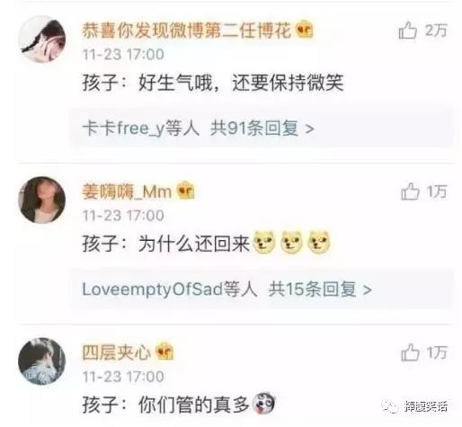Open username 姜嗨嗨_Mm
462x427 pixels.
coord(127,191)
